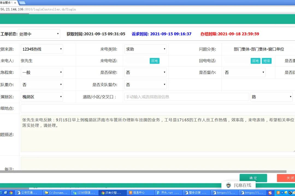Open the 来电类别 dropdown showing 求助
The height and width of the screenshot is (196, 295).
(145, 49)
